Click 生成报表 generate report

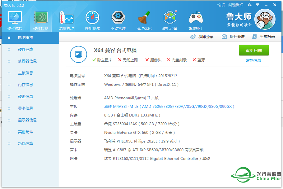point(267,37)
